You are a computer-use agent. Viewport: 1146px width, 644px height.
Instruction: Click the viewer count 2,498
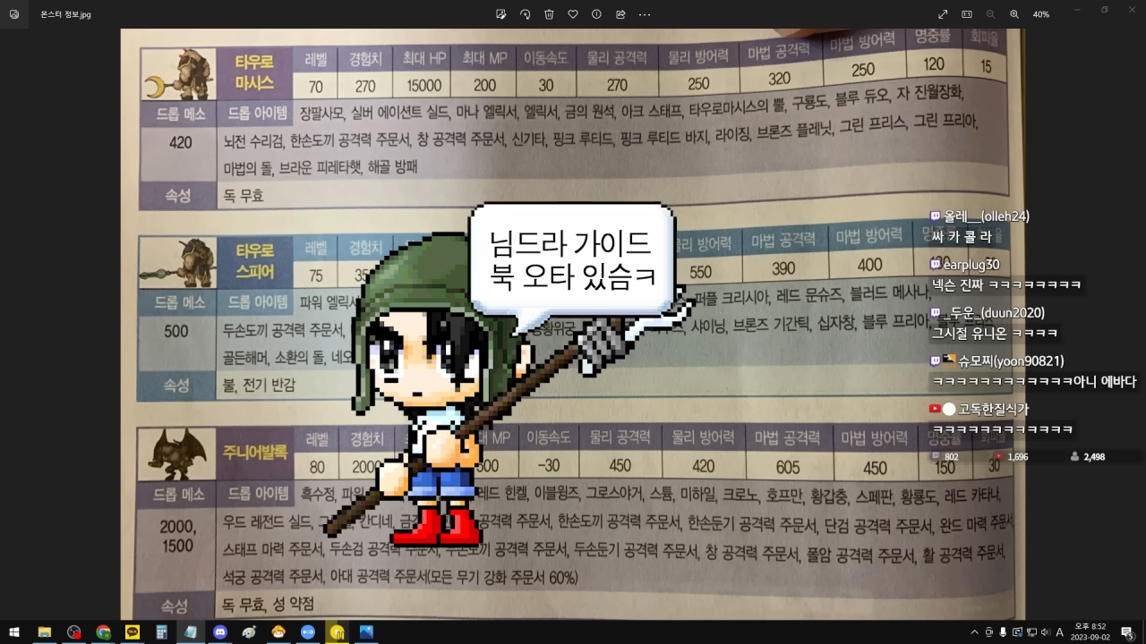click(1094, 457)
